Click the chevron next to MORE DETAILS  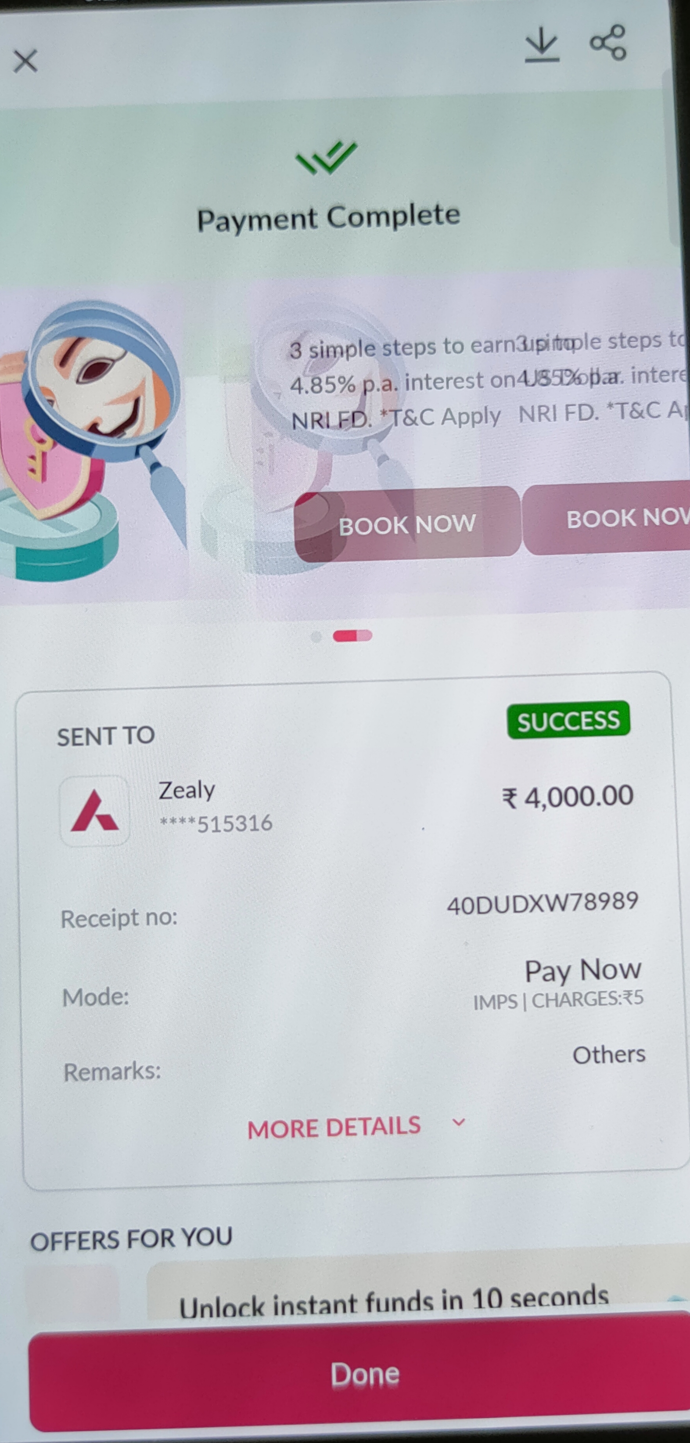[459, 1122]
